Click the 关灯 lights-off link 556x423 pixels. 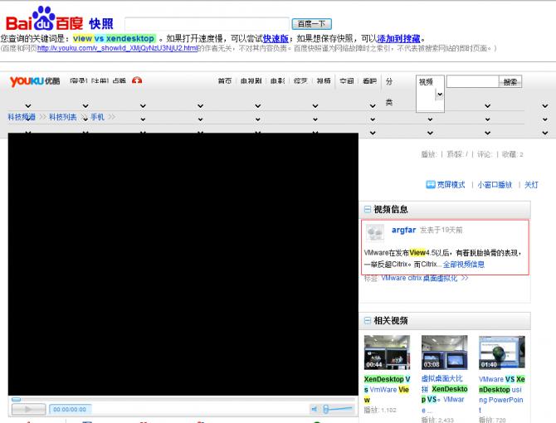pos(531,185)
